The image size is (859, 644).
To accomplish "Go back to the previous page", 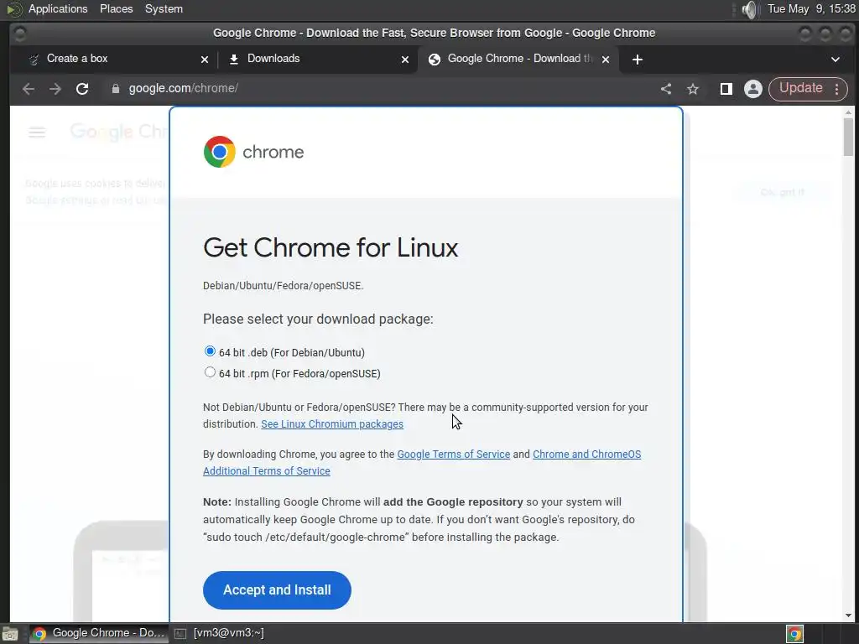I will [x=29, y=89].
